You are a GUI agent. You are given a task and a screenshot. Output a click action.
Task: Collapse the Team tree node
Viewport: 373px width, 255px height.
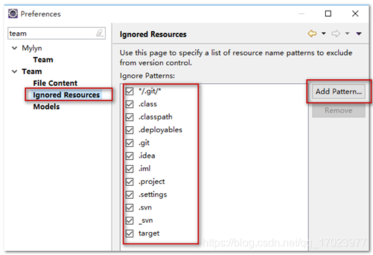click(15, 71)
